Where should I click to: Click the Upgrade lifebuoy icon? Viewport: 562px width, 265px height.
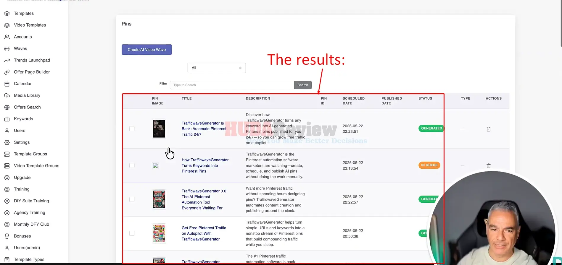tap(7, 178)
